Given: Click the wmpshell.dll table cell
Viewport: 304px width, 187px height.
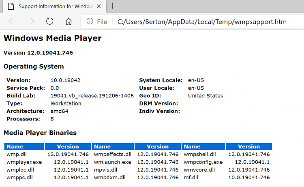Looking at the screenshot, I should point(200,155).
